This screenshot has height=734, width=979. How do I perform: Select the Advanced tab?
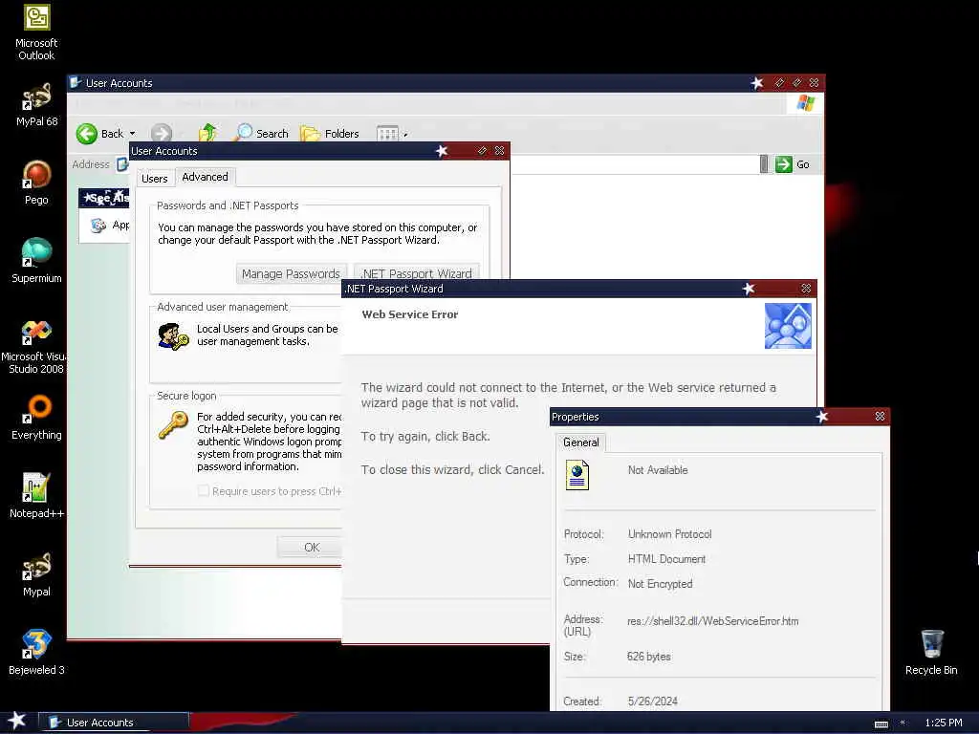pos(205,177)
